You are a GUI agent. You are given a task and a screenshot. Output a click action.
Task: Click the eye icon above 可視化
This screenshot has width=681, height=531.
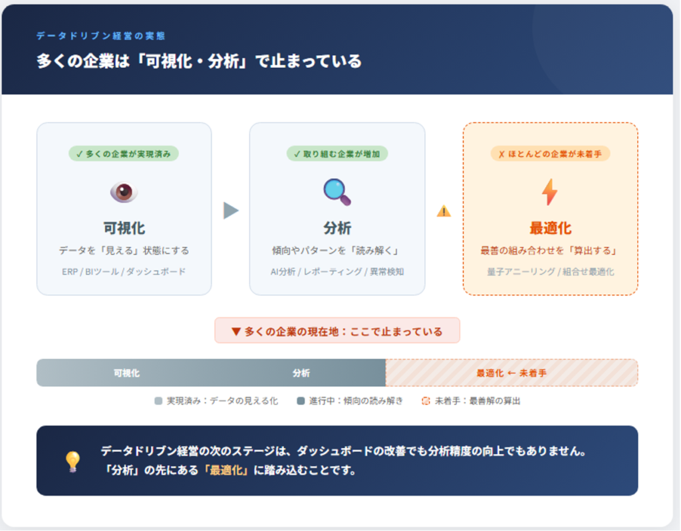click(124, 192)
